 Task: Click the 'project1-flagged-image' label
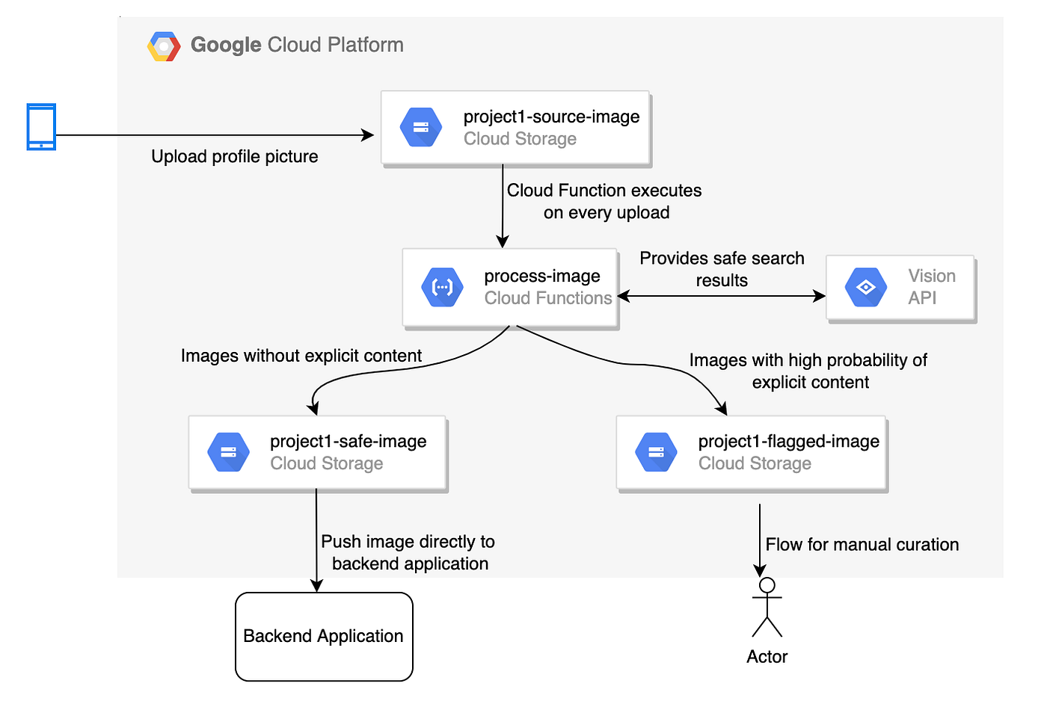click(x=789, y=442)
